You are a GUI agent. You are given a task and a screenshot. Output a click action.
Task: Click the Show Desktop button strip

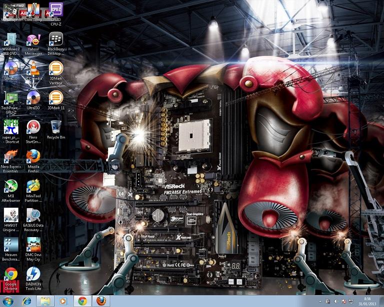click(x=381, y=302)
